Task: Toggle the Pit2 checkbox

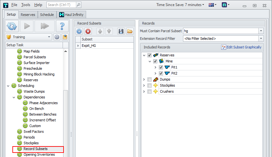Action: point(161,73)
